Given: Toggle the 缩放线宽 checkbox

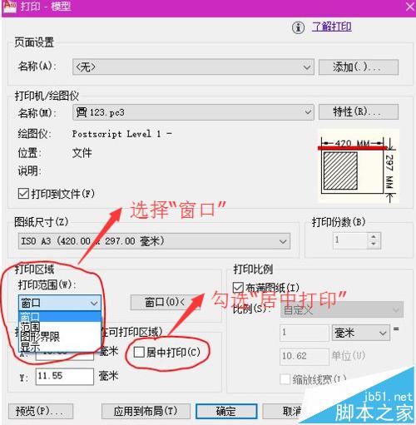Looking at the screenshot, I should point(285,379).
